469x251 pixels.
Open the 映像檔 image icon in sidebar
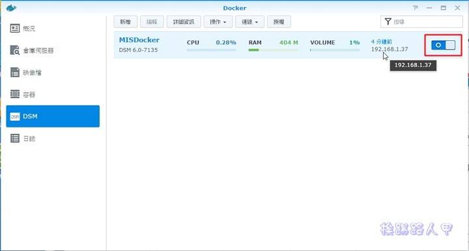pyautogui.click(x=15, y=72)
